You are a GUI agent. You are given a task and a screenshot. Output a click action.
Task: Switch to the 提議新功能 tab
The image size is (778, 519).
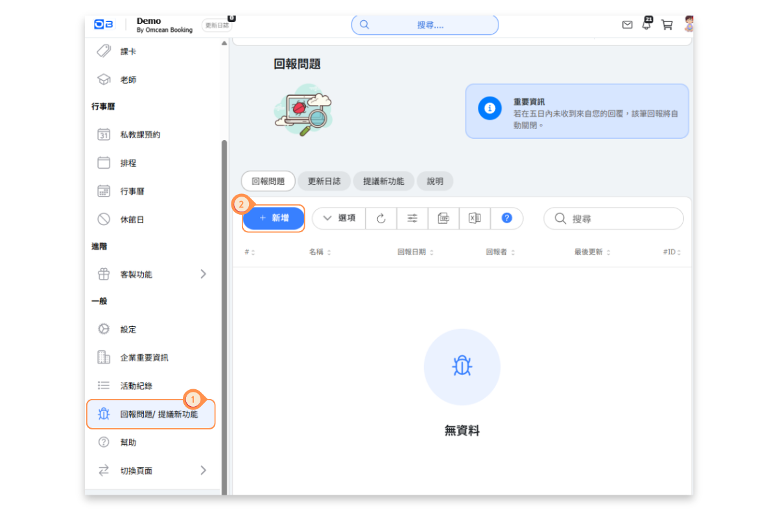383,182
